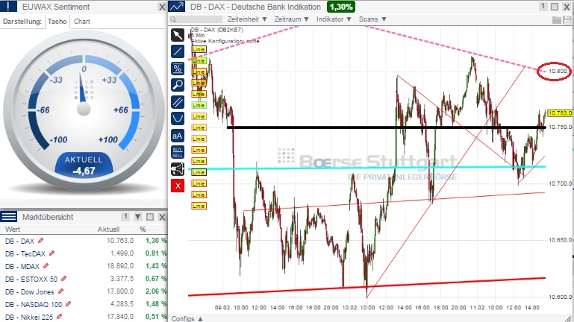Select the green-bordered Linie tag
The image size is (574, 322).
click(199, 60)
